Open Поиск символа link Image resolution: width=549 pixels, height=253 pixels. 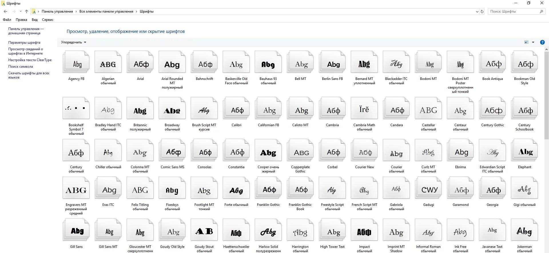[x=21, y=67]
